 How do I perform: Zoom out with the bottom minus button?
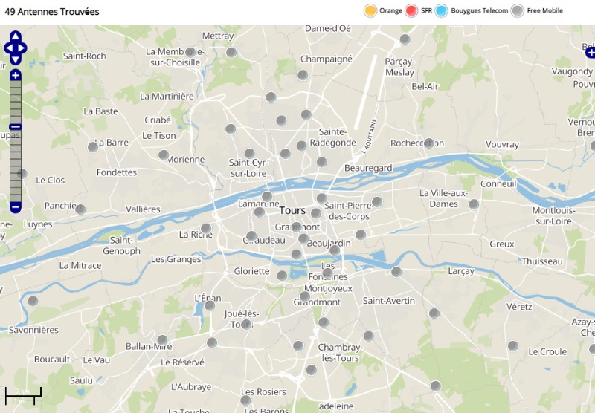(x=16, y=206)
